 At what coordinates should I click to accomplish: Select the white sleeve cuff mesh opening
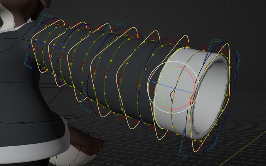coord(210,98)
